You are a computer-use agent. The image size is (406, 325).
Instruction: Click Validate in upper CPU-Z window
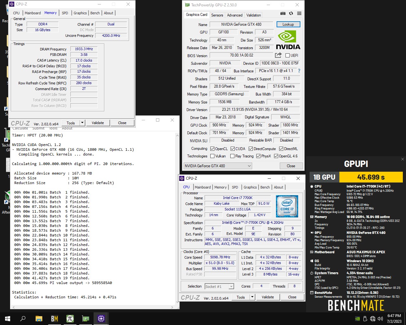coord(98,123)
